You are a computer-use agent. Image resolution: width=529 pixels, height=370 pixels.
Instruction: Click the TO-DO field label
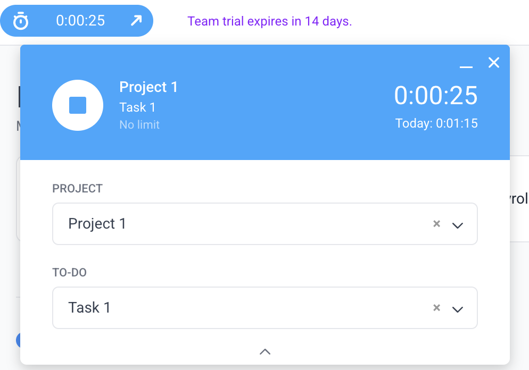click(69, 273)
